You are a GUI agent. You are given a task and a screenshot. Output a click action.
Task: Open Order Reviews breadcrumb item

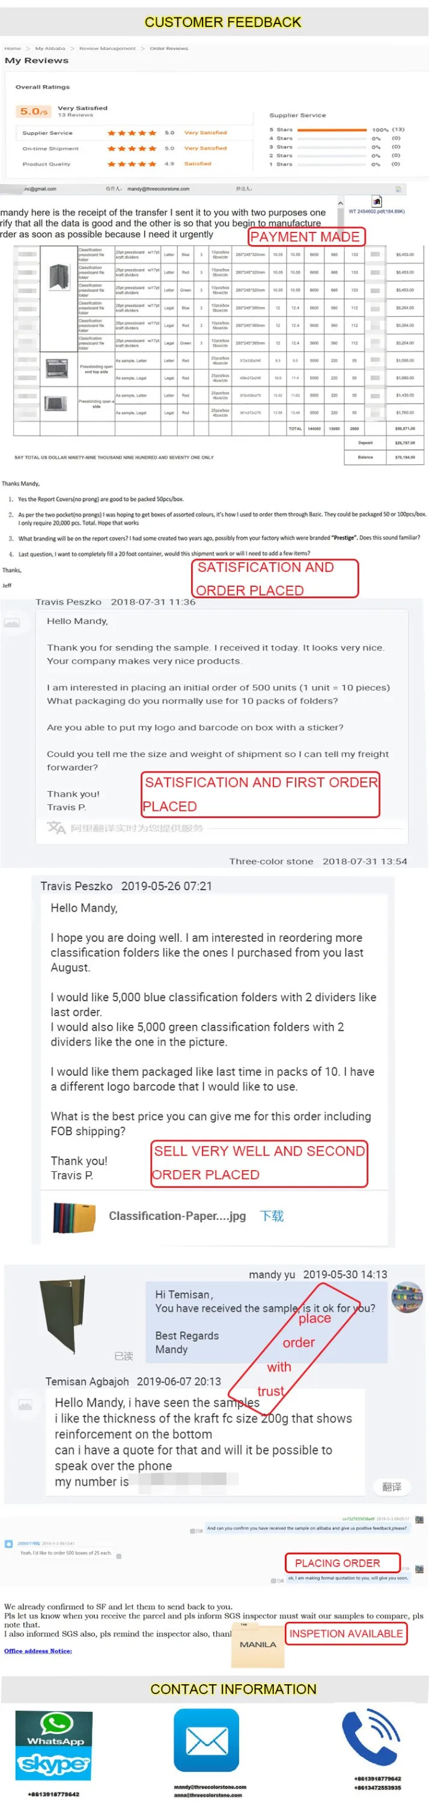tap(169, 48)
